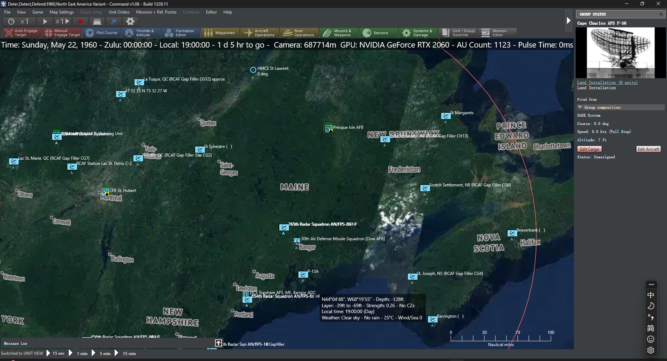Open Magazines

click(221, 33)
